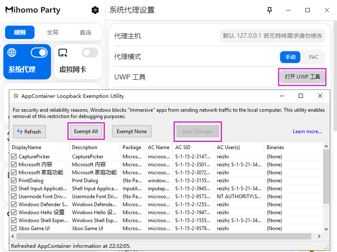
Task: Uncheck the Xbox Game UI checkbox
Action: (x=14, y=228)
